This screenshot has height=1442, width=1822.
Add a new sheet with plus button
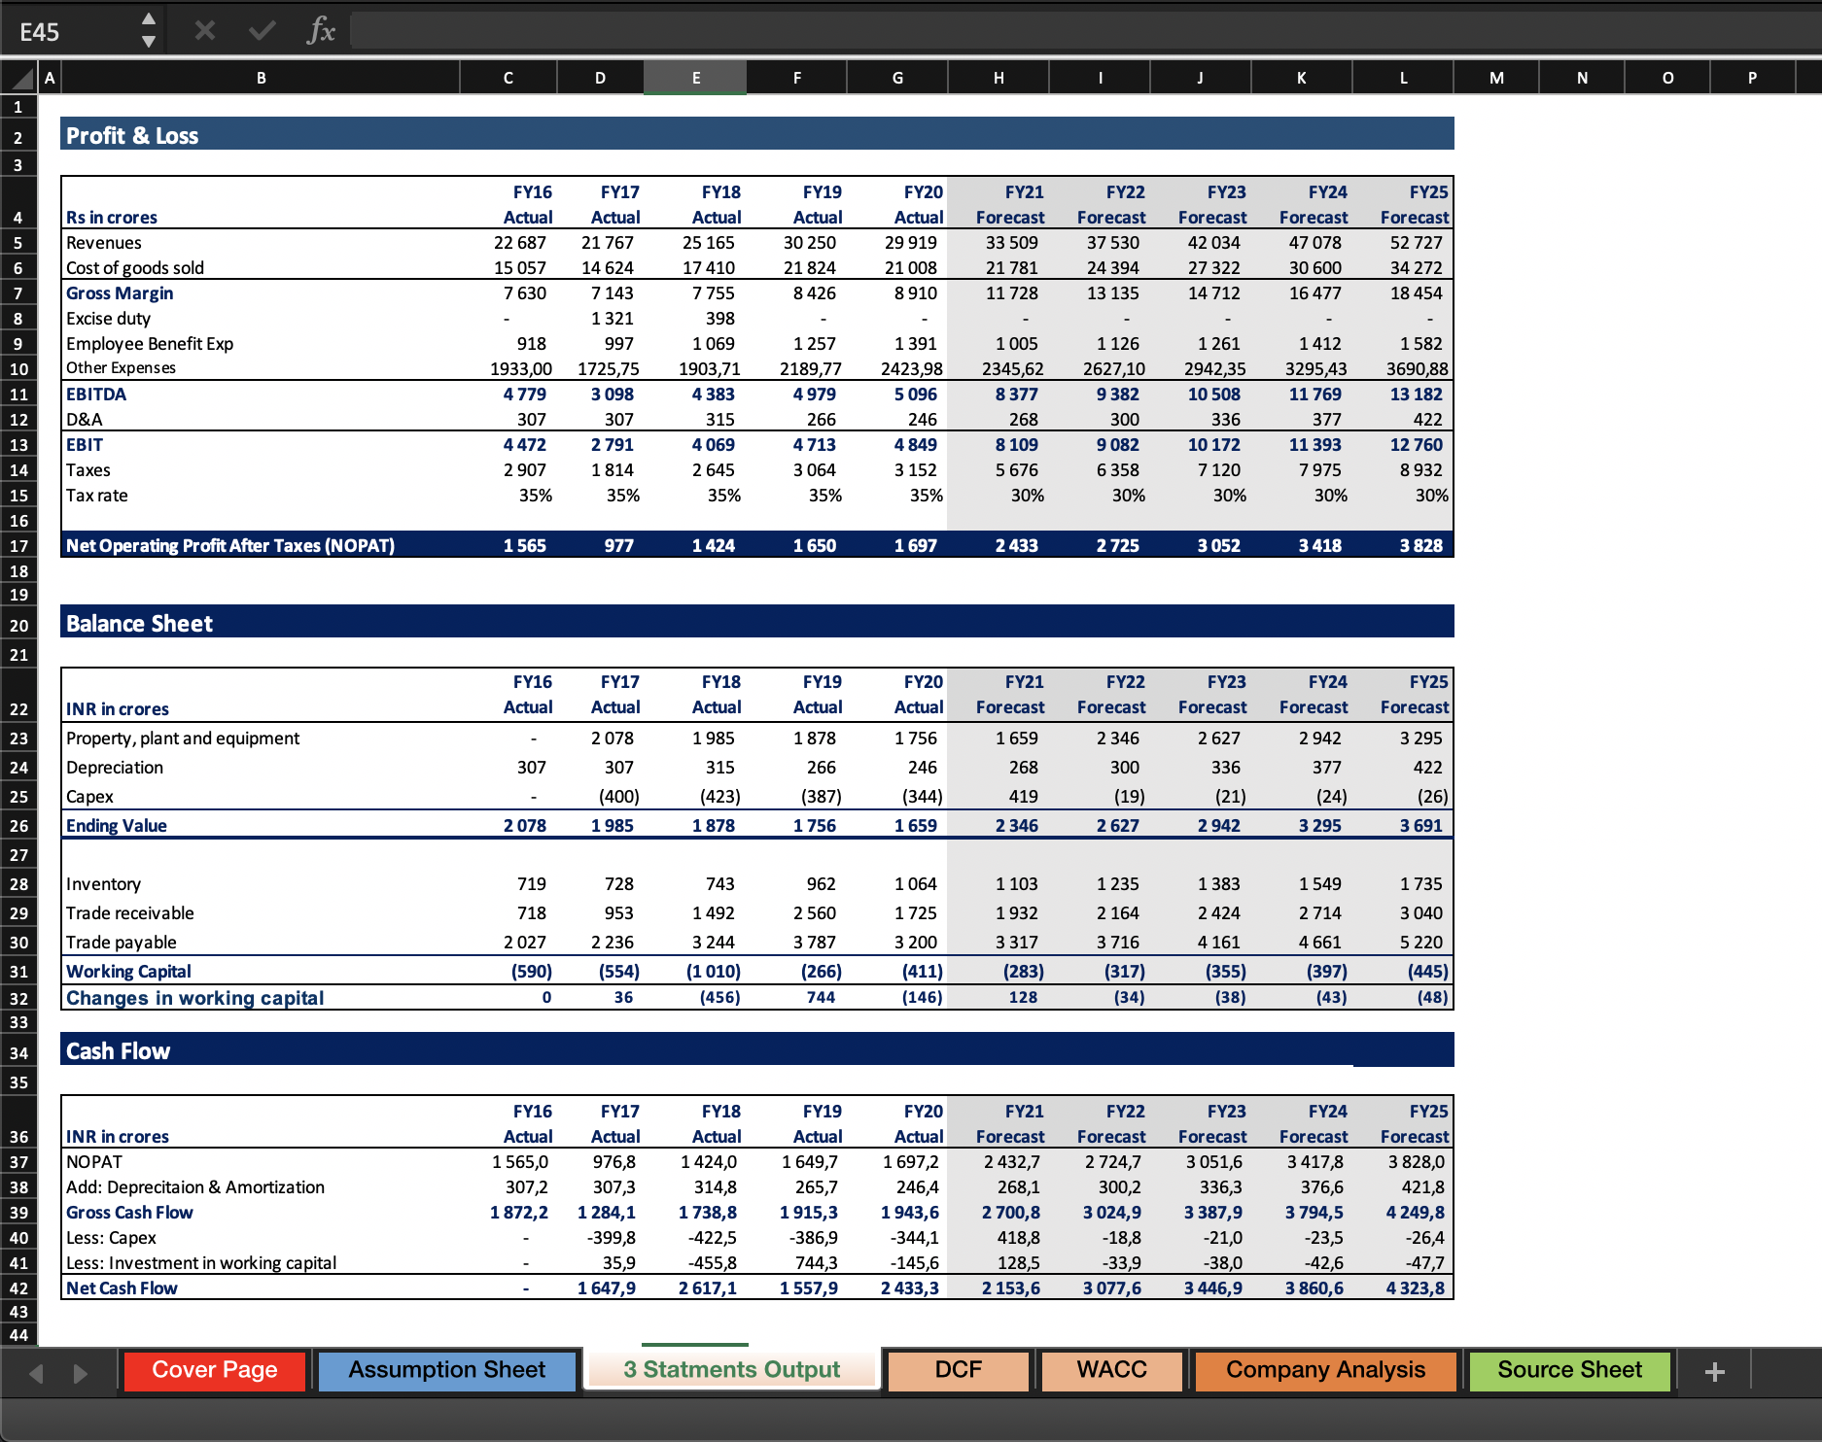pyautogui.click(x=1714, y=1371)
